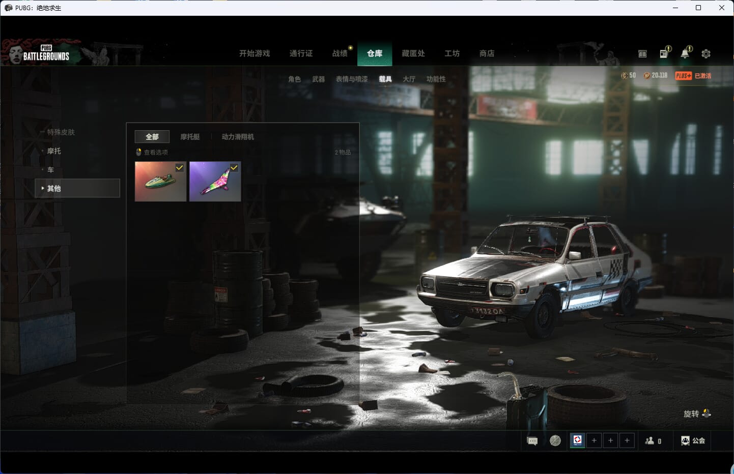
Task: Click the rotate mouse icon beside 旋转
Action: coord(707,413)
